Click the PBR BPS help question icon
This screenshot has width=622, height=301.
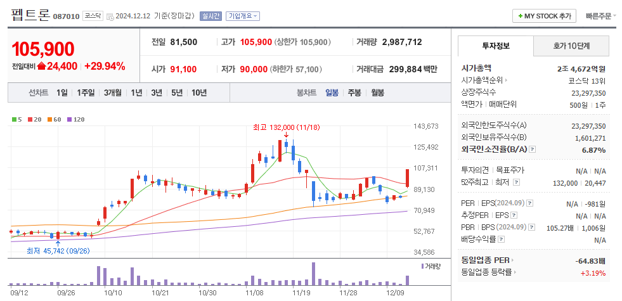(531, 227)
